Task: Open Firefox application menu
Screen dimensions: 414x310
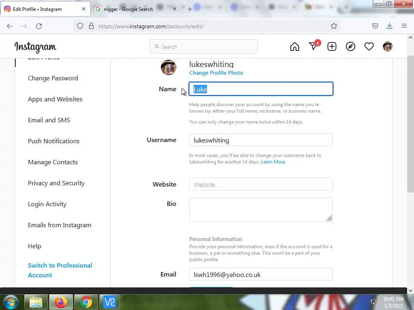Action: point(404,26)
